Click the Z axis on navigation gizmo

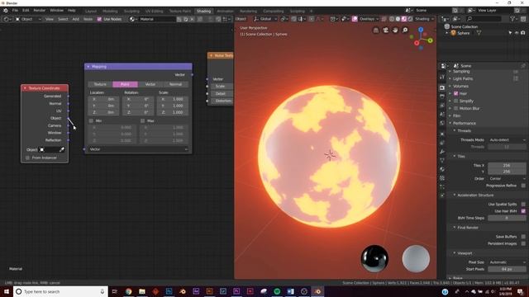point(421,30)
